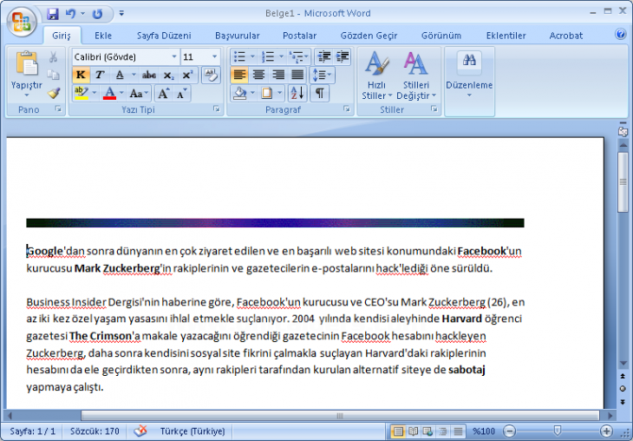Expand underline style dropdown arrow

134,75
